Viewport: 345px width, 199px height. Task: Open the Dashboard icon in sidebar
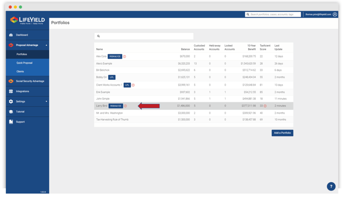[11, 35]
